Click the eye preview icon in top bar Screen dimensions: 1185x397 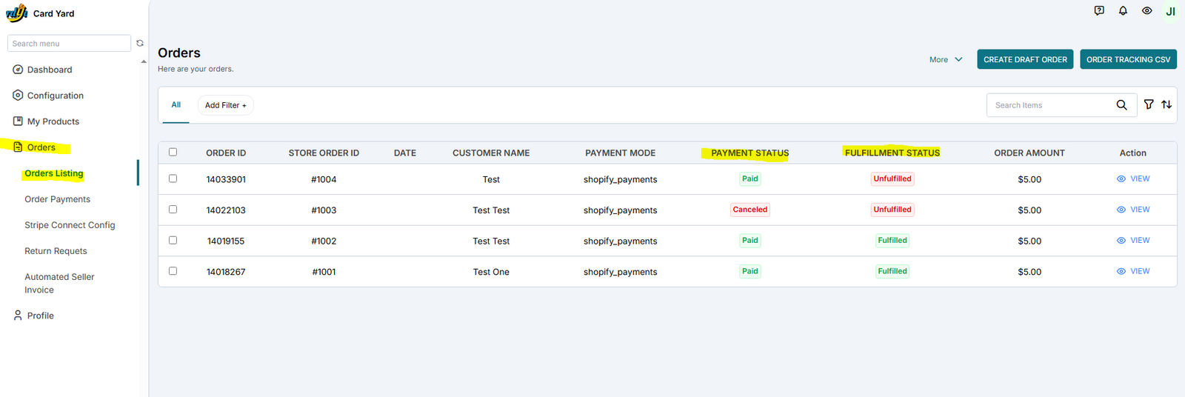(x=1146, y=11)
